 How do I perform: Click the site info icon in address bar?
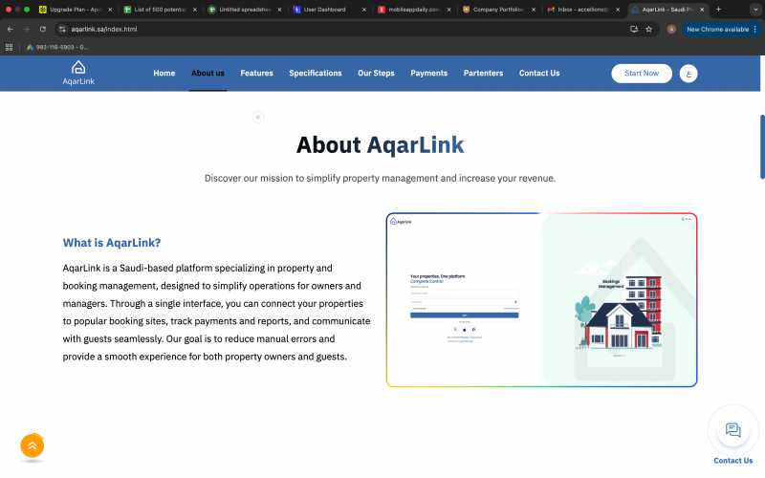[62, 30]
